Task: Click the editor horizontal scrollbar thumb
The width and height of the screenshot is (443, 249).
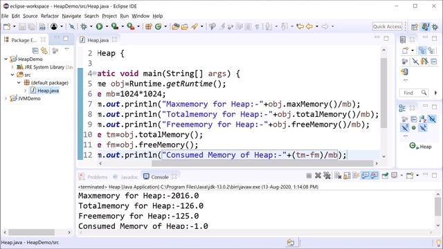Action: pyautogui.click(x=262, y=163)
